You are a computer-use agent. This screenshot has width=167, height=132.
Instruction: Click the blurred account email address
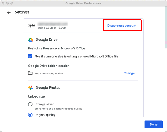click(53, 24)
